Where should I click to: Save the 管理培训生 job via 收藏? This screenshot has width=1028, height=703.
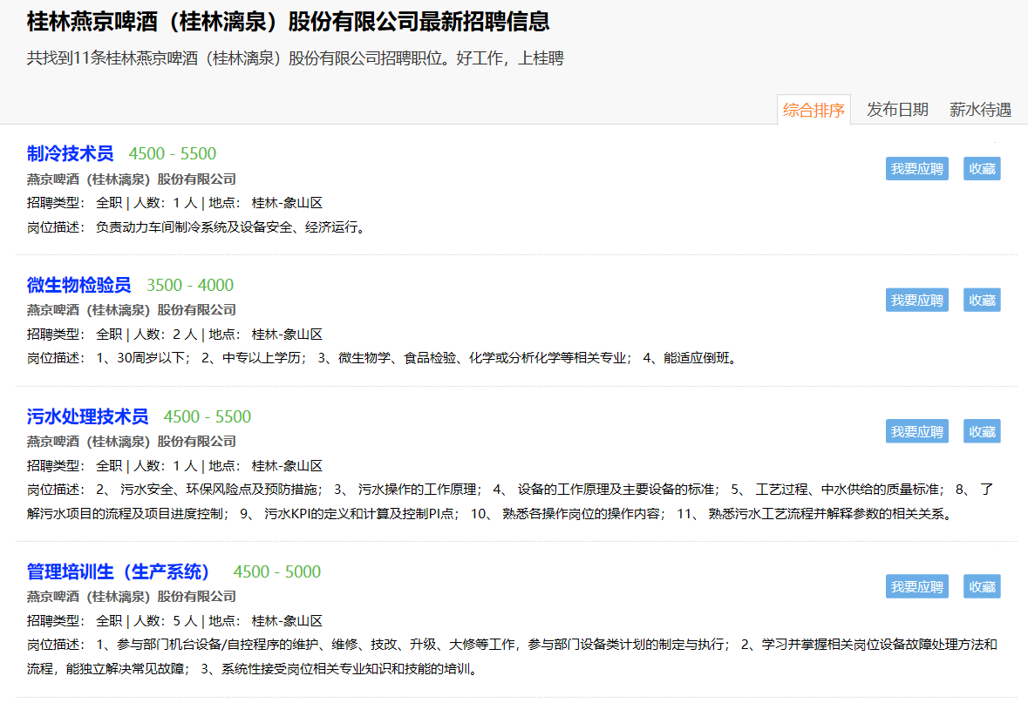pos(982,586)
